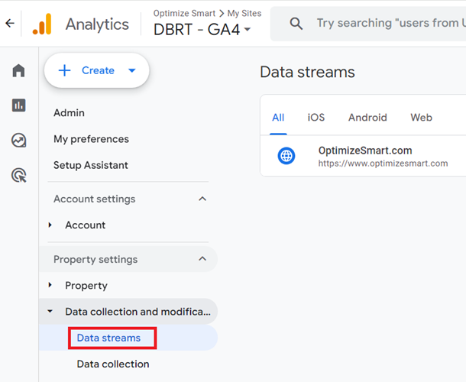Collapse the Account settings section
This screenshot has width=466, height=382.
tap(202, 199)
